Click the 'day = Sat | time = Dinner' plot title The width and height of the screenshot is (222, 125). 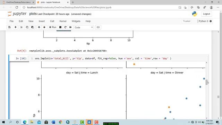click(x=167, y=73)
